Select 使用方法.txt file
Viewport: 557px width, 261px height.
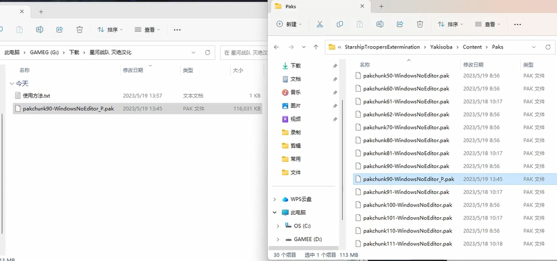point(138,95)
